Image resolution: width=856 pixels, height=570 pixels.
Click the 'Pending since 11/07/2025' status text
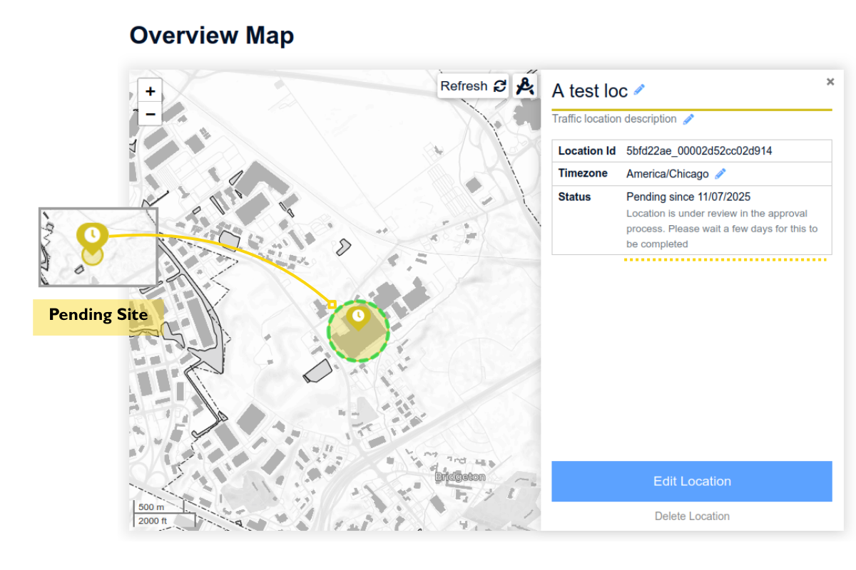(x=688, y=197)
